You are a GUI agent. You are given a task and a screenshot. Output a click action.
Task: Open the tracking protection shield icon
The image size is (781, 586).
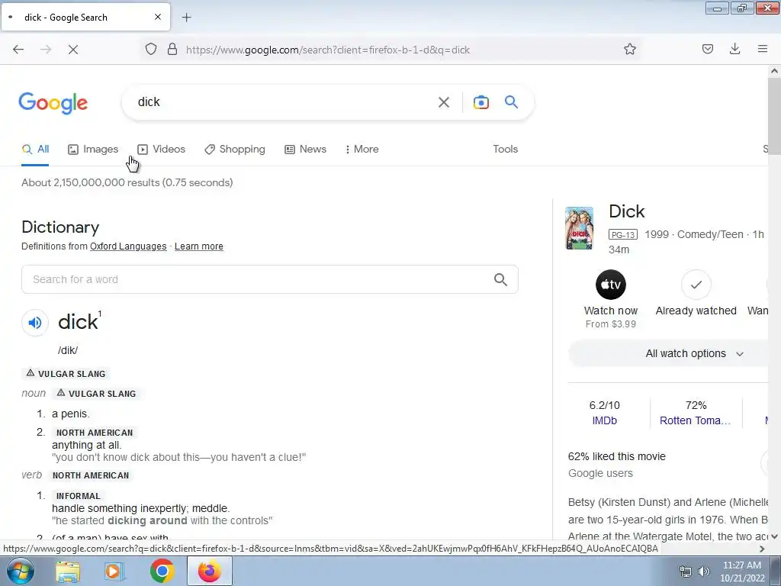tap(151, 50)
